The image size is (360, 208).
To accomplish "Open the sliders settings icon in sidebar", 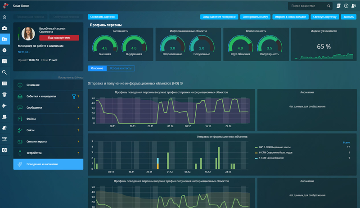I will tap(4, 139).
